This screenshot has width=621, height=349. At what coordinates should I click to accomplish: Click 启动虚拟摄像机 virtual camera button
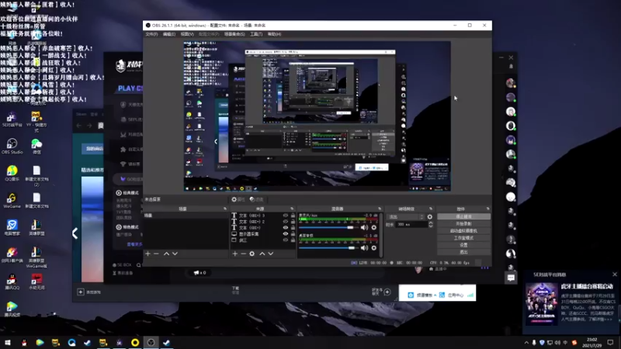coord(463,230)
